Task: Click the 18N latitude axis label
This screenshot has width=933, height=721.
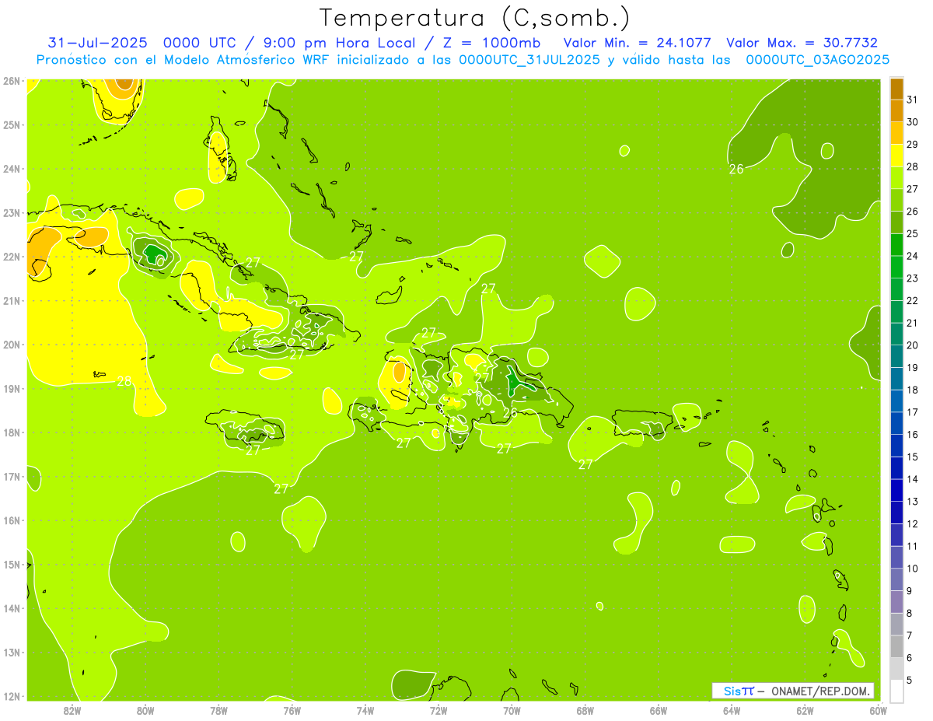Action: click(12, 432)
